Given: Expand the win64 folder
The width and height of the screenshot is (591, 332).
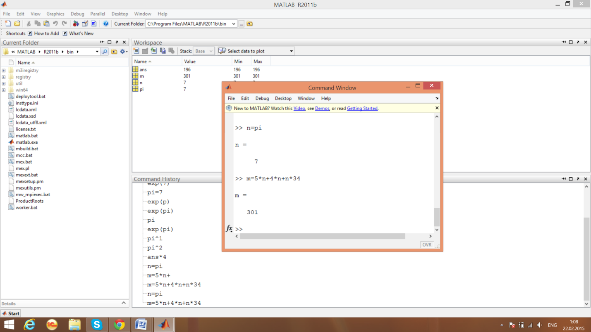Looking at the screenshot, I should [x=4, y=90].
